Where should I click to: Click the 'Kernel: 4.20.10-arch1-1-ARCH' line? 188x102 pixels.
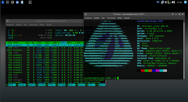[x=154, y=31]
